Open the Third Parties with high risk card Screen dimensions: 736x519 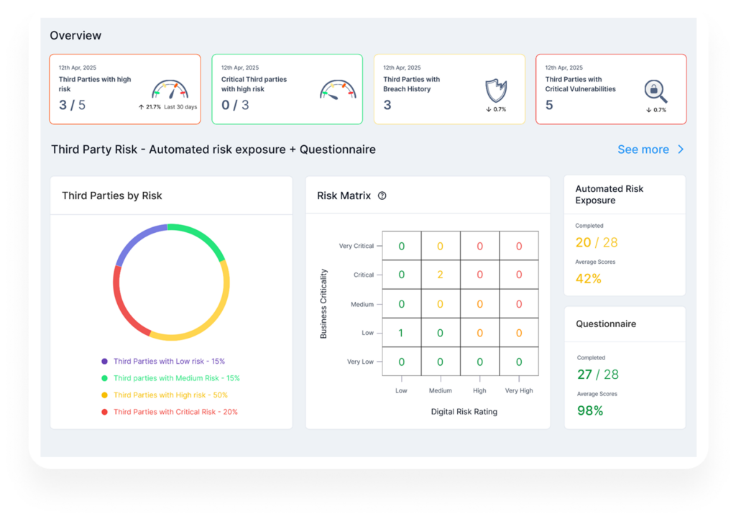coord(125,89)
